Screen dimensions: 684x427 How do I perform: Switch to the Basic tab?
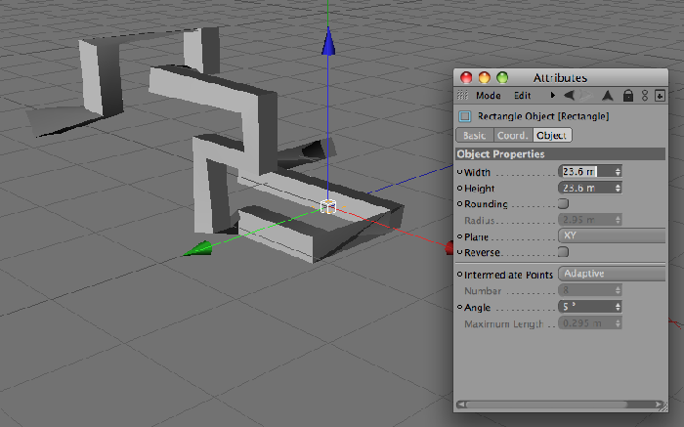click(x=475, y=136)
